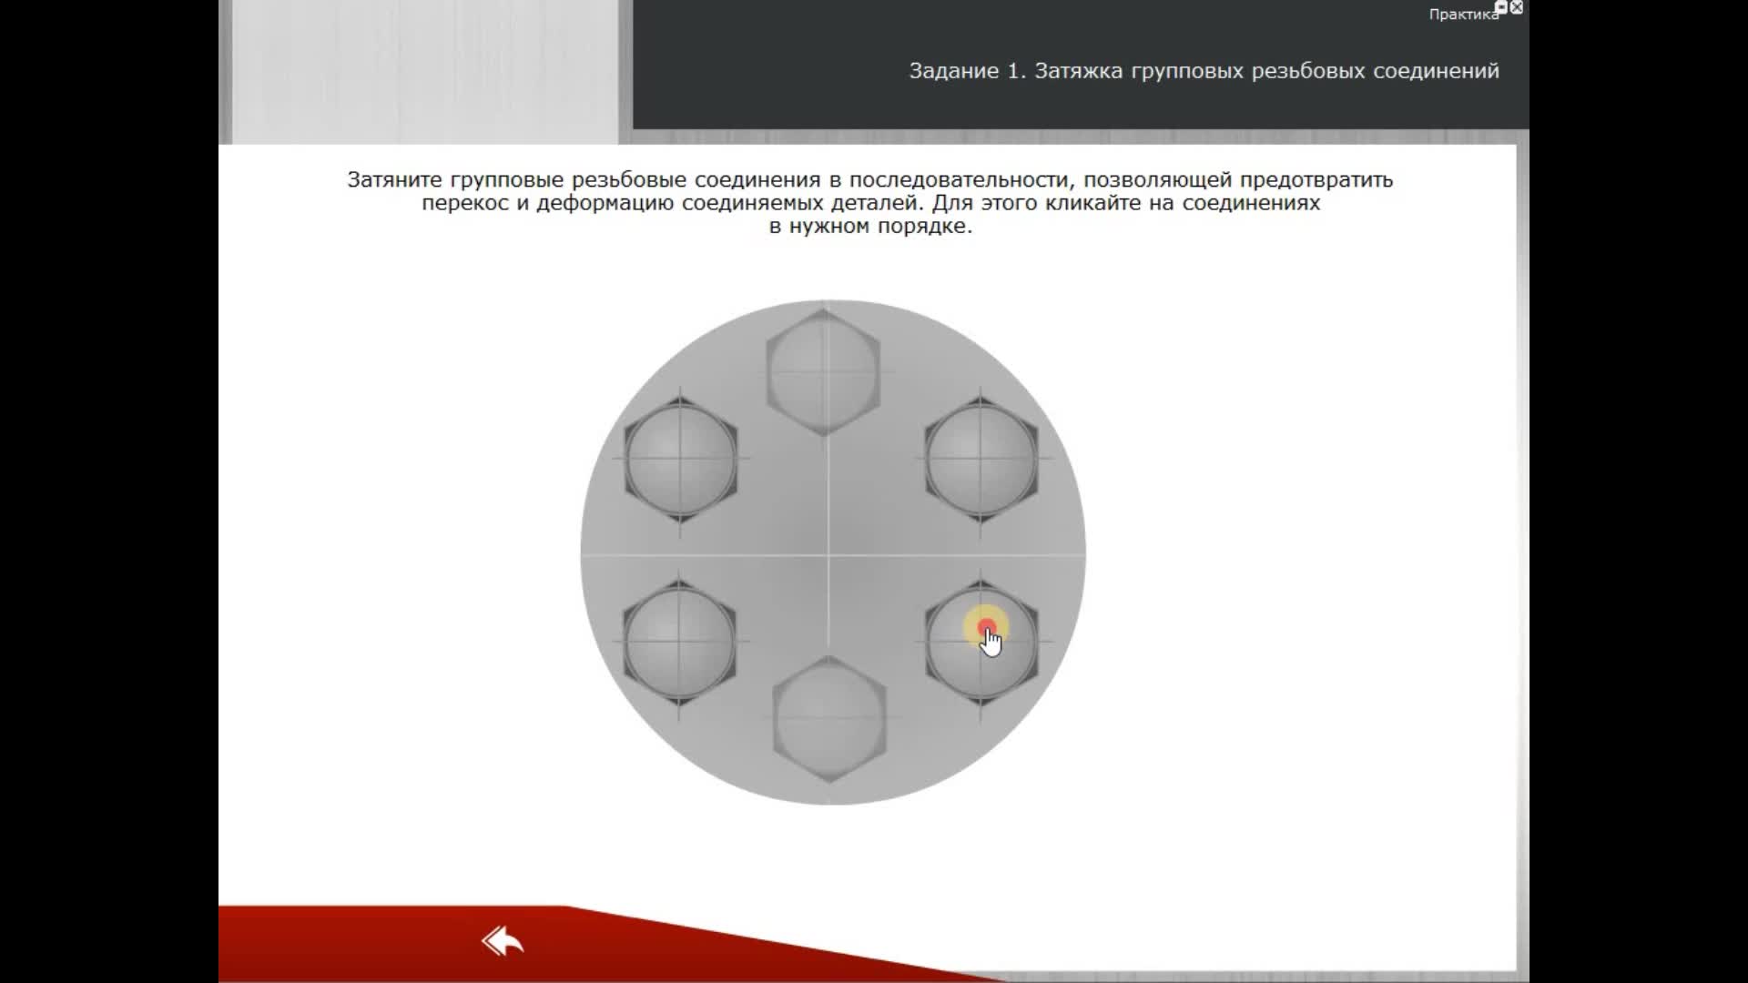
Task: Tighten the bottom bolt on the flange
Action: pyautogui.click(x=828, y=718)
